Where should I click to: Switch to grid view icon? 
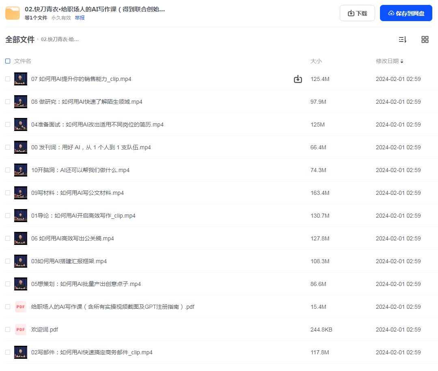pos(425,39)
